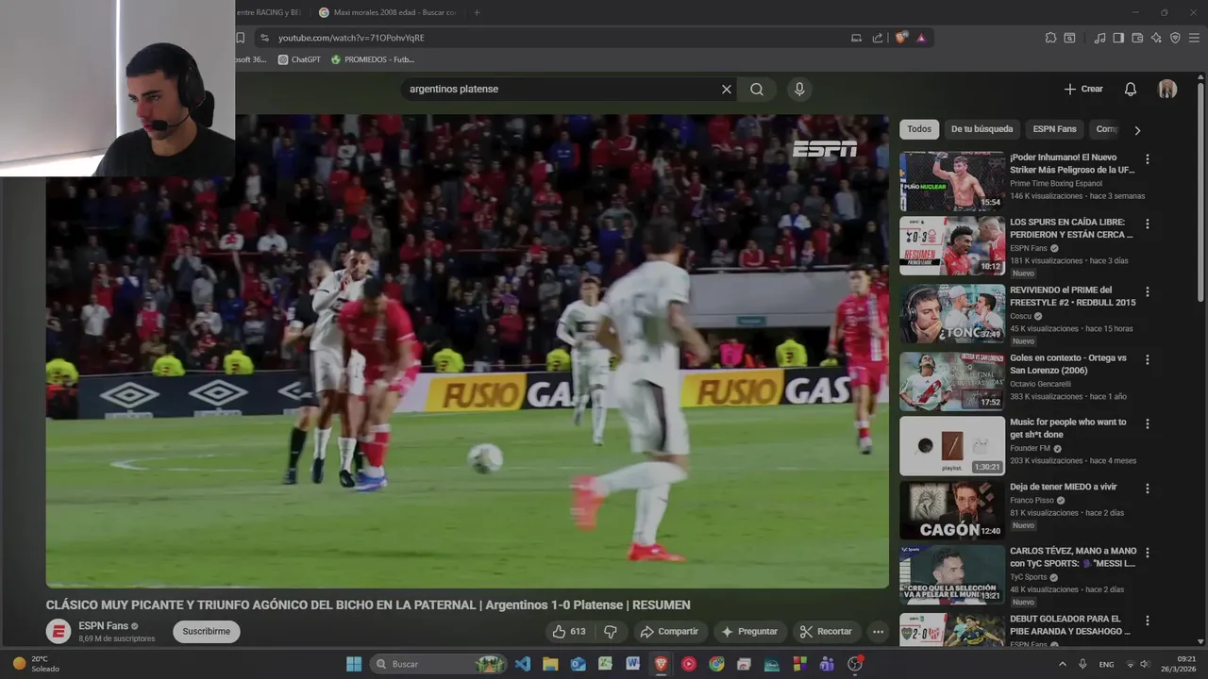Screen dimensions: 1208x679
Task: Open options for Deja de tener MIEDO video
Action: (1148, 489)
